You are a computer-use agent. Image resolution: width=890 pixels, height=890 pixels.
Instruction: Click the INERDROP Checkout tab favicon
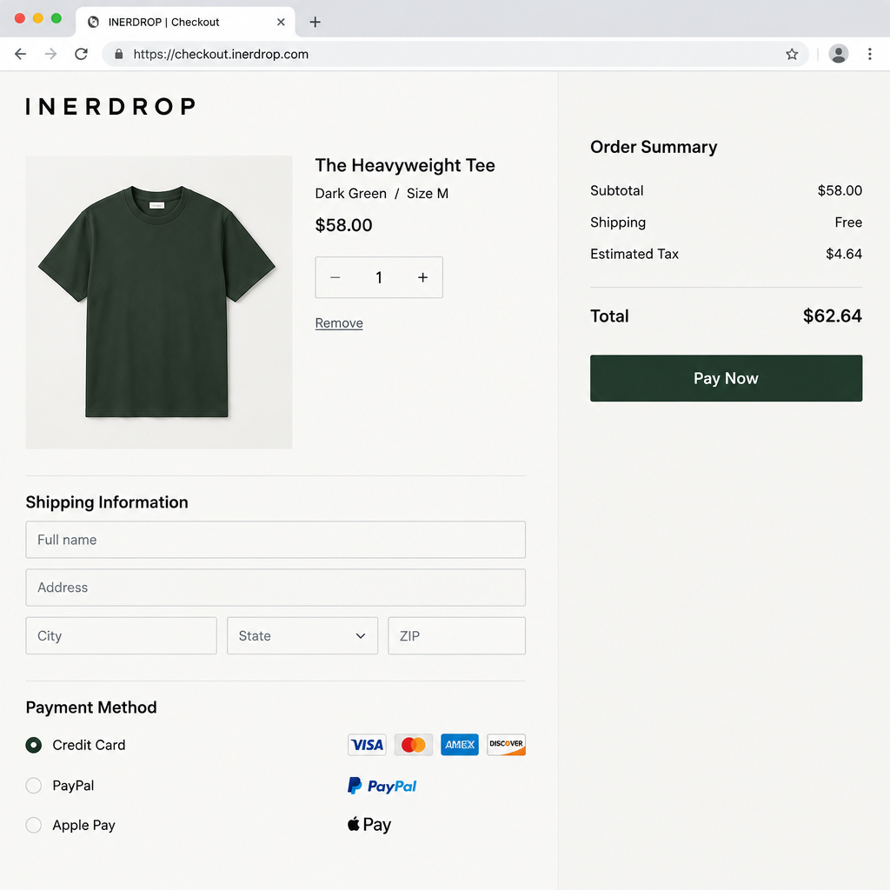pyautogui.click(x=94, y=22)
